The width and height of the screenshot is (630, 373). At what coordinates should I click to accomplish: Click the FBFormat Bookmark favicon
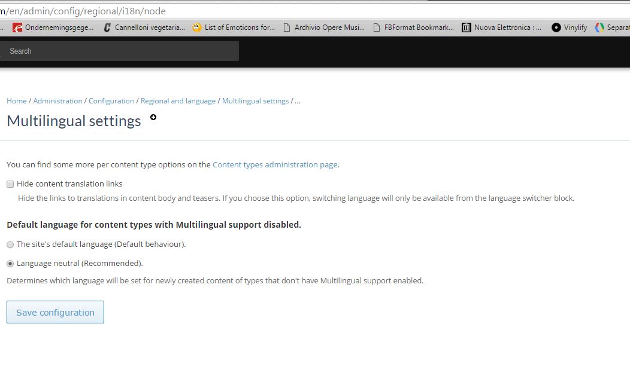(375, 27)
